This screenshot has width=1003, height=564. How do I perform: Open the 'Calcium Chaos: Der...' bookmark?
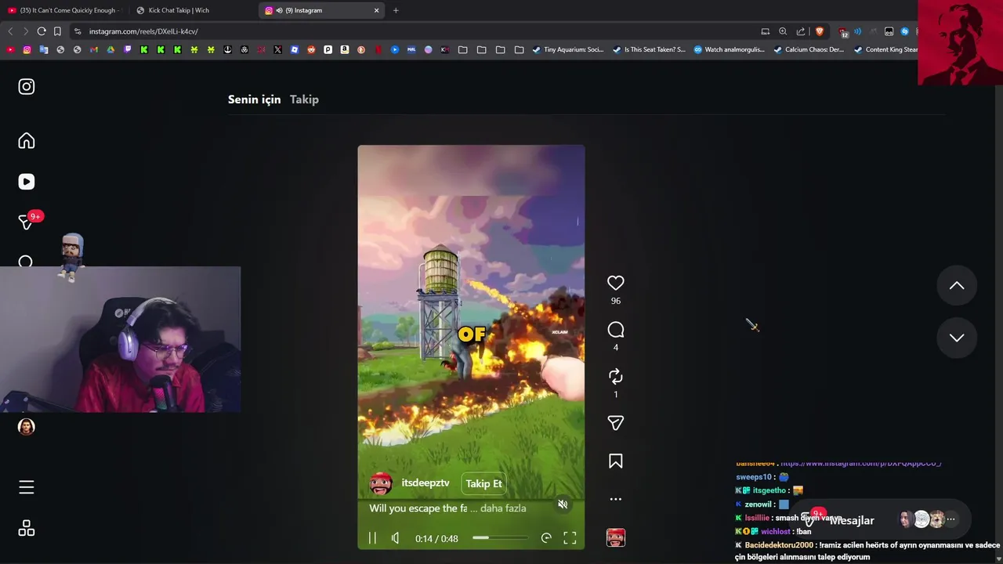tap(809, 49)
